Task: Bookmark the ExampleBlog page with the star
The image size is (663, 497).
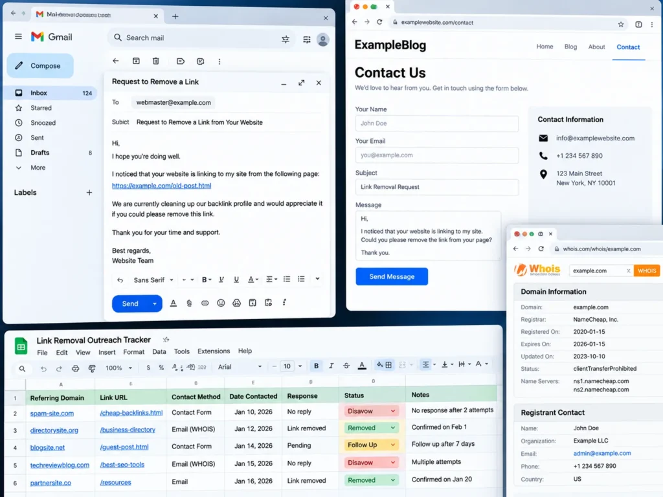Action: pyautogui.click(x=621, y=25)
